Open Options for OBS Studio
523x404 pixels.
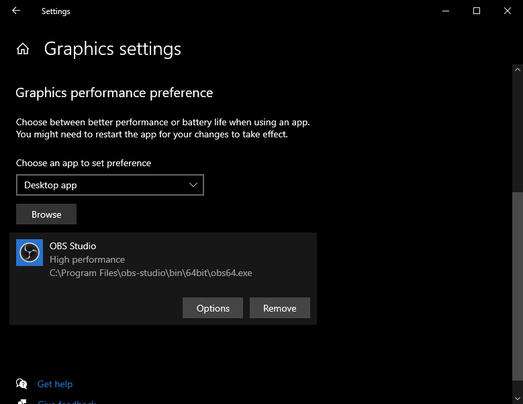tap(213, 308)
